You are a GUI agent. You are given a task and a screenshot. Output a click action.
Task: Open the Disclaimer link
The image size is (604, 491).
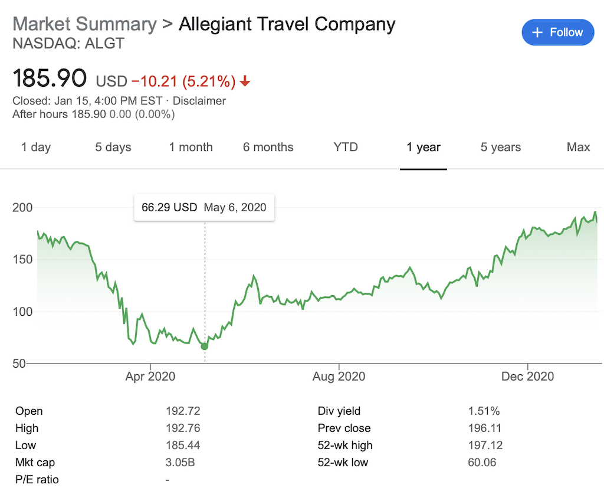[x=199, y=101]
